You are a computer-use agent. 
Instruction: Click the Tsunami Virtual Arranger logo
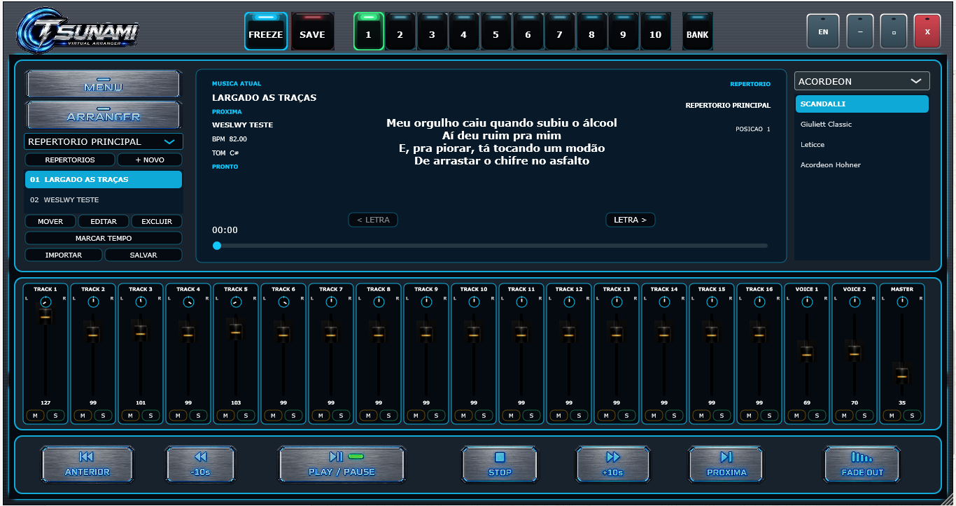78,31
